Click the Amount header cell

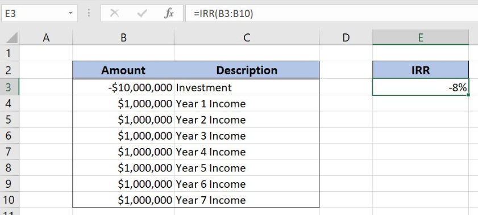point(123,70)
